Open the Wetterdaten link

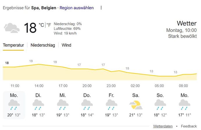[163, 126]
